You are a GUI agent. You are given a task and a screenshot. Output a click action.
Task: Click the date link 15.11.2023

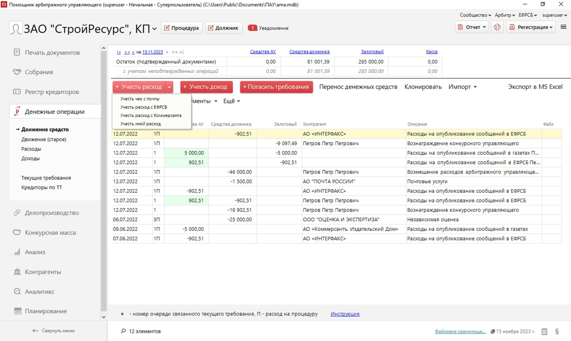point(153,52)
